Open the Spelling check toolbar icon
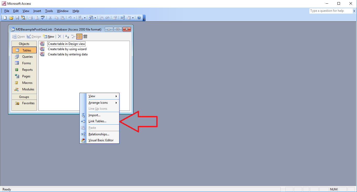The width and height of the screenshot is (357, 192). click(x=42, y=18)
